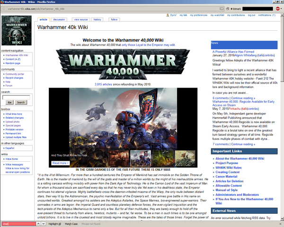Click the site info icon in address bar
This screenshot has width=284, height=227.
[x=4, y=9]
